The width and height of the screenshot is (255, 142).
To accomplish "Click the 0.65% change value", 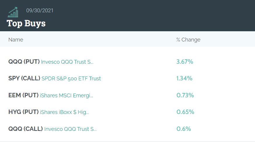I will coord(185,112).
